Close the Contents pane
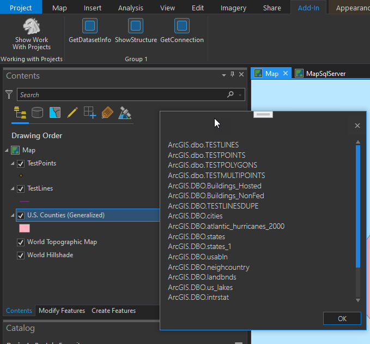 (x=241, y=74)
